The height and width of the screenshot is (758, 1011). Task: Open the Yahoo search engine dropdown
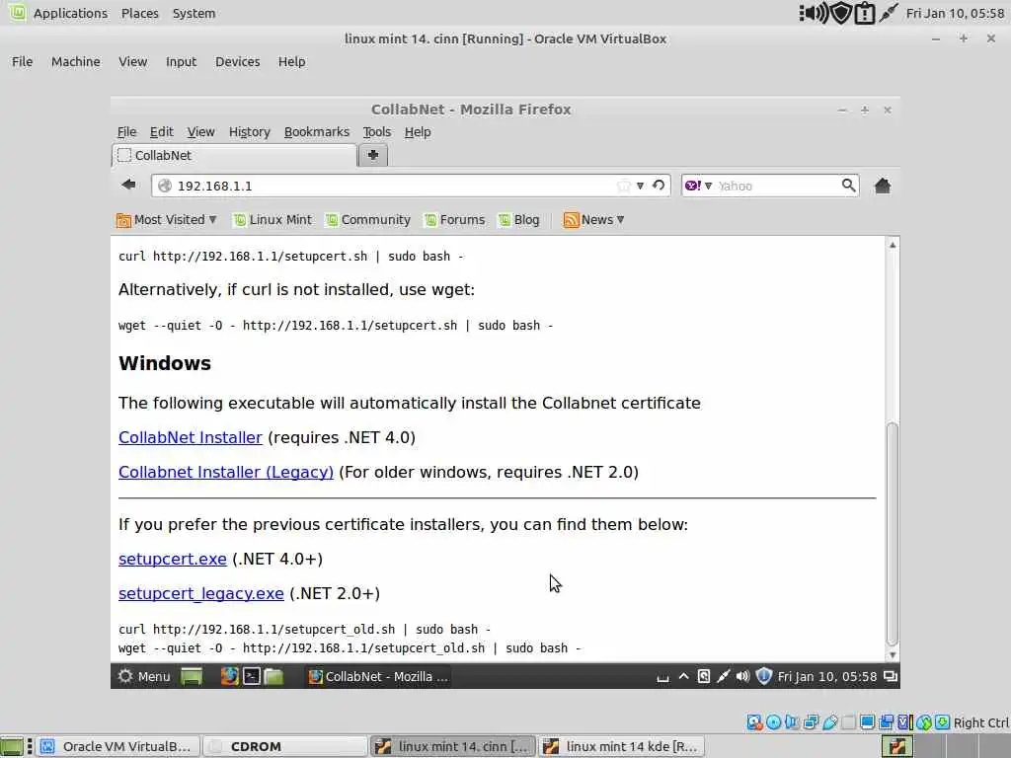point(698,186)
